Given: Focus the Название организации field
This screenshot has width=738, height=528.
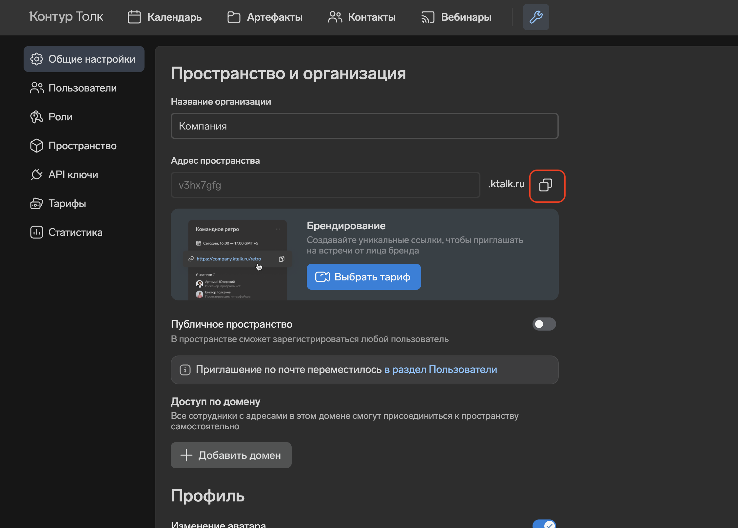Looking at the screenshot, I should [x=364, y=126].
